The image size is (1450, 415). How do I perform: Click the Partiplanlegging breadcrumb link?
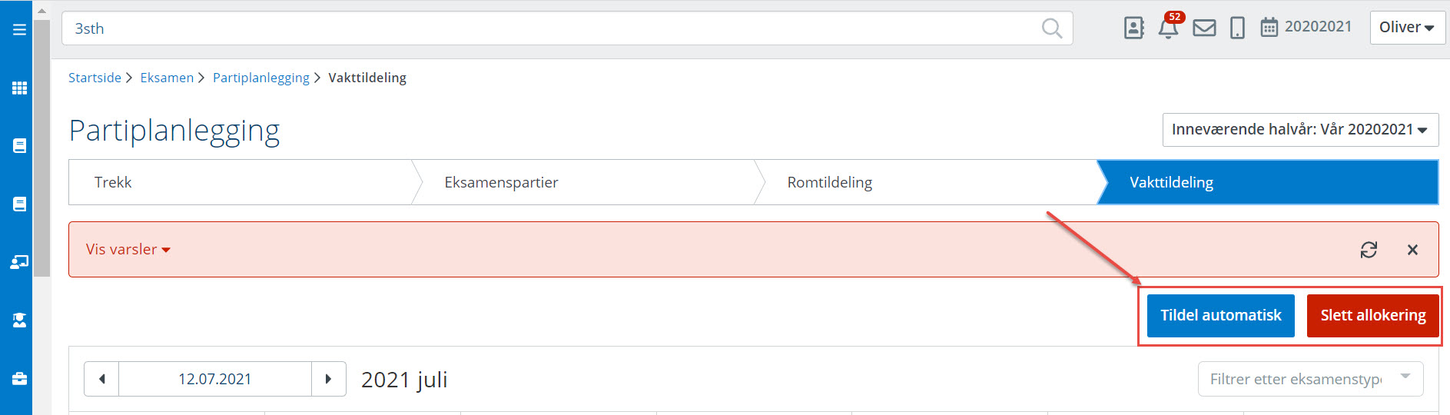[x=260, y=78]
